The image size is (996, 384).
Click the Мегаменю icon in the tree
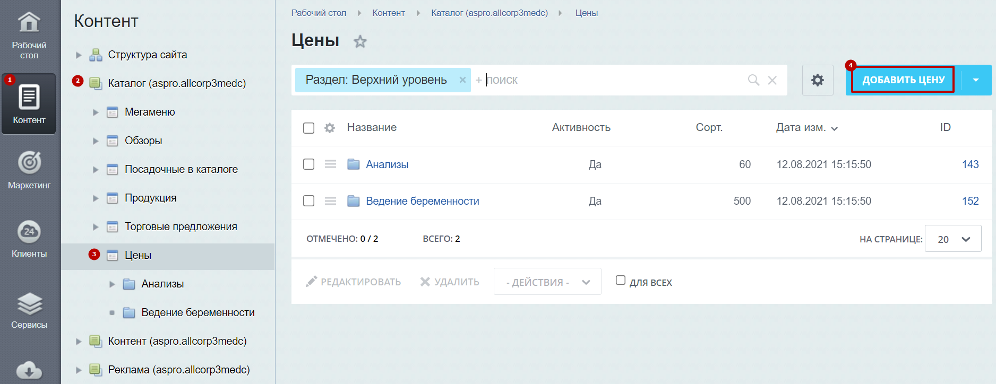(112, 112)
